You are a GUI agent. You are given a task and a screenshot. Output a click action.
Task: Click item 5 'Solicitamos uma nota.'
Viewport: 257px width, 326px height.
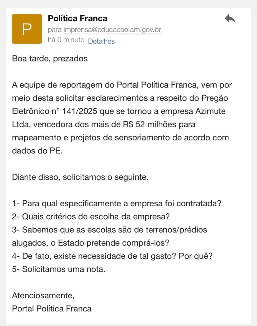click(59, 269)
